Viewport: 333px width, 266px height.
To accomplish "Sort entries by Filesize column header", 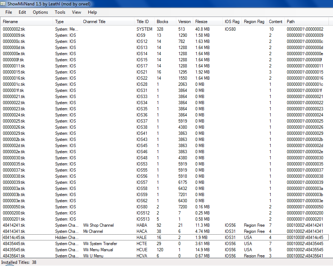I will click(x=201, y=22).
